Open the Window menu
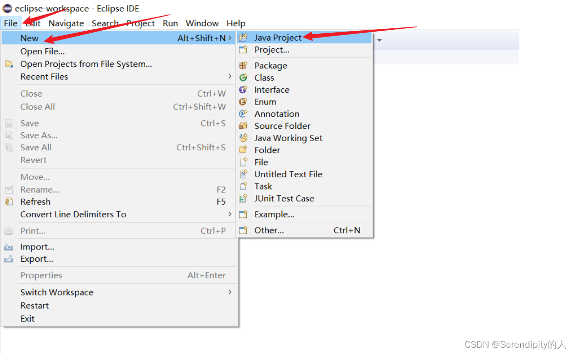Screen dimensions: 574x354 (202, 23)
